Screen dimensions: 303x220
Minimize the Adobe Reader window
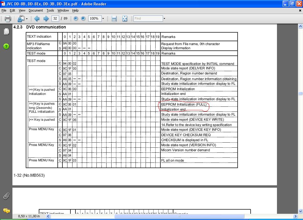[286, 4]
